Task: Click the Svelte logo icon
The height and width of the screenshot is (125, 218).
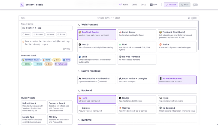Action: (161, 44)
